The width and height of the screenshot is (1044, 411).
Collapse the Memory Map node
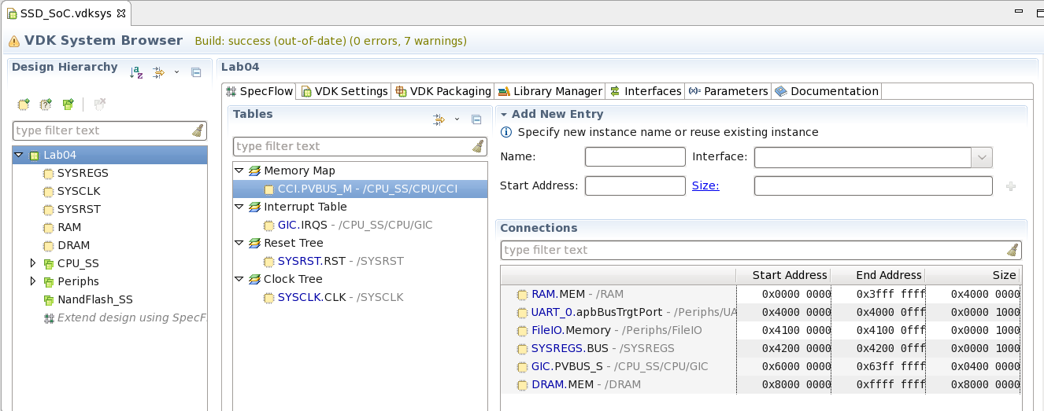239,171
